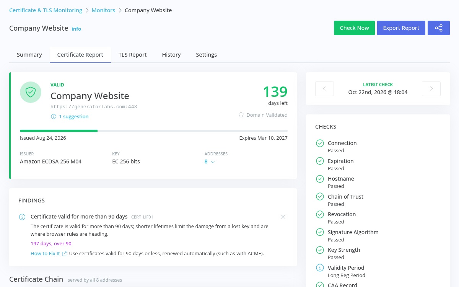Click the Domain Validated shield icon
Screen dimensions: 459x287
[241, 115]
